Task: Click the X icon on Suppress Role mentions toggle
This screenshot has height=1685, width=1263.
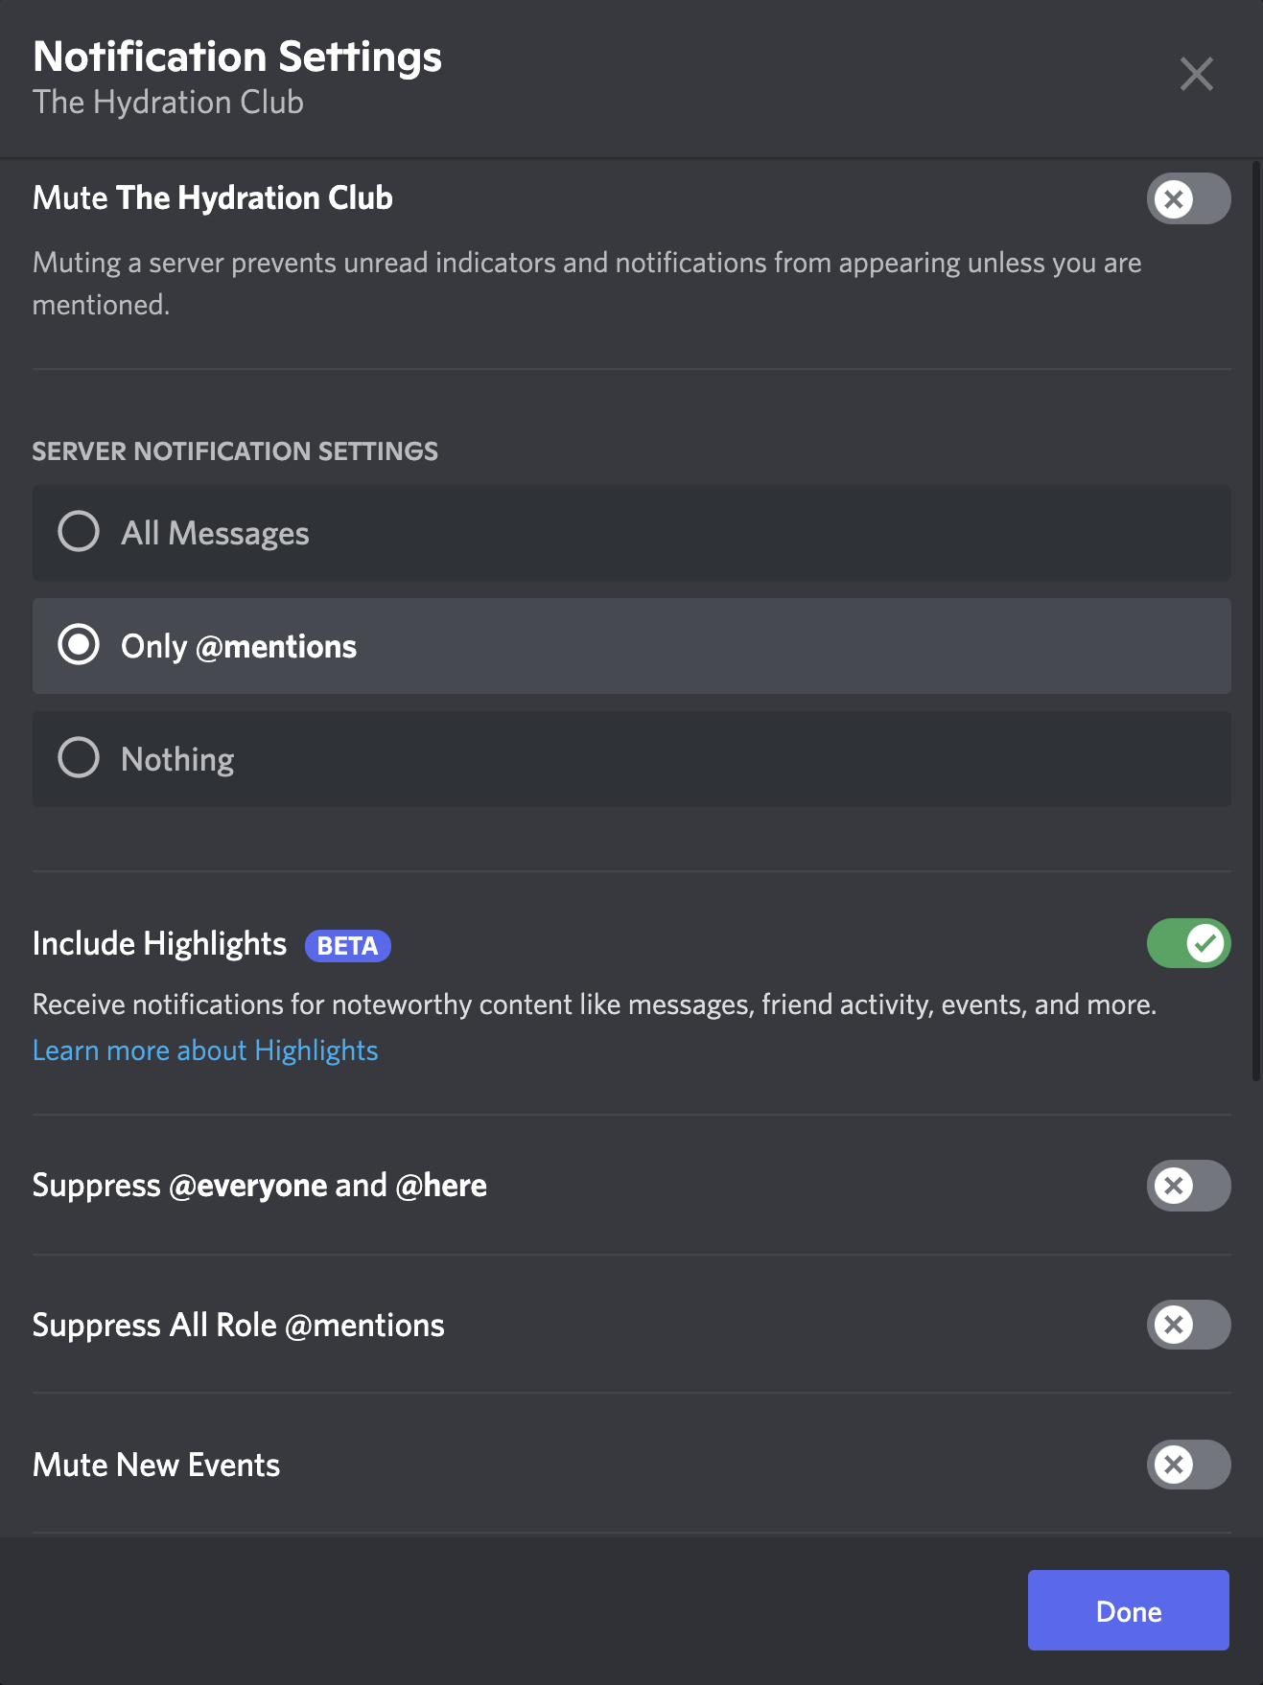Action: [1172, 1325]
